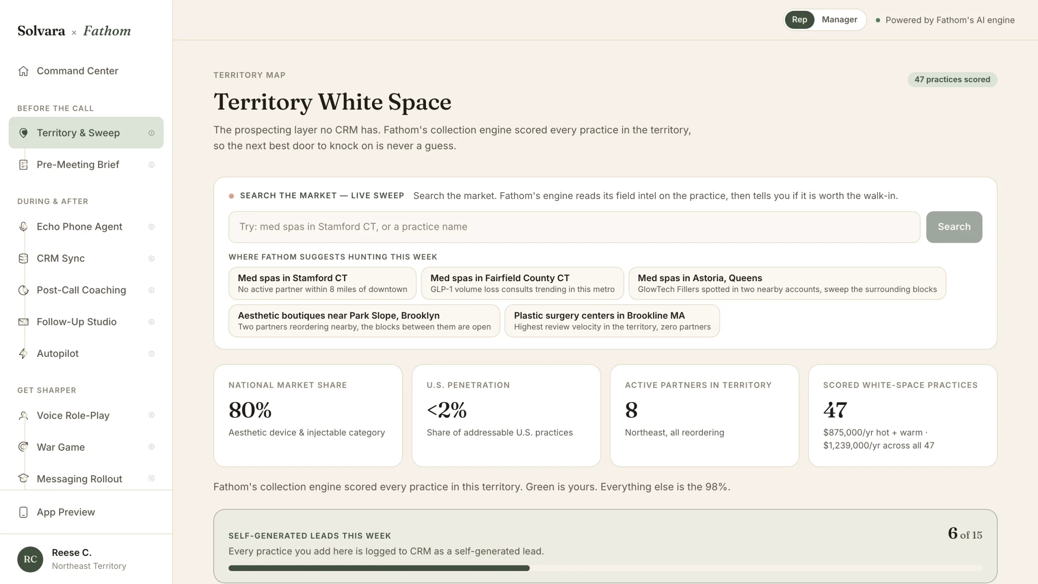Screen dimensions: 1038x584
Task: Click the Post-Call Coaching pie icon
Action: pyautogui.click(x=23, y=290)
